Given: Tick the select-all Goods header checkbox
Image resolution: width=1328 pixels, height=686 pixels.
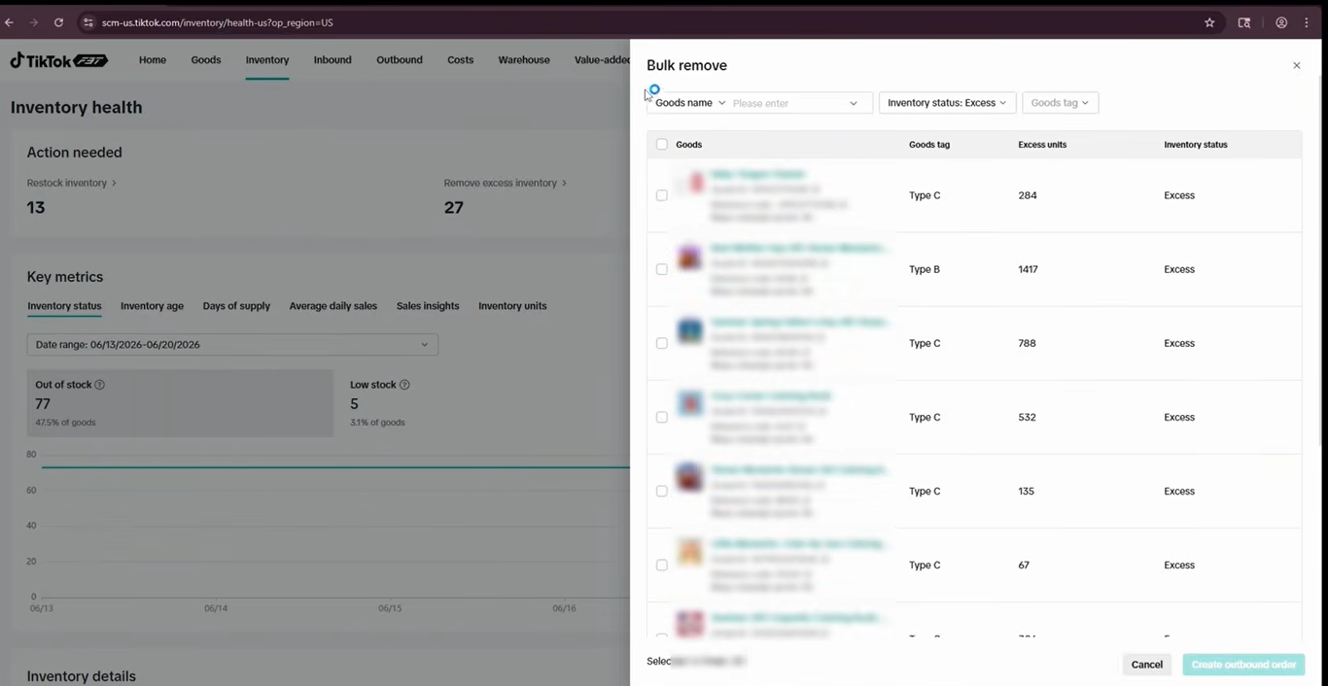Looking at the screenshot, I should [x=662, y=145].
